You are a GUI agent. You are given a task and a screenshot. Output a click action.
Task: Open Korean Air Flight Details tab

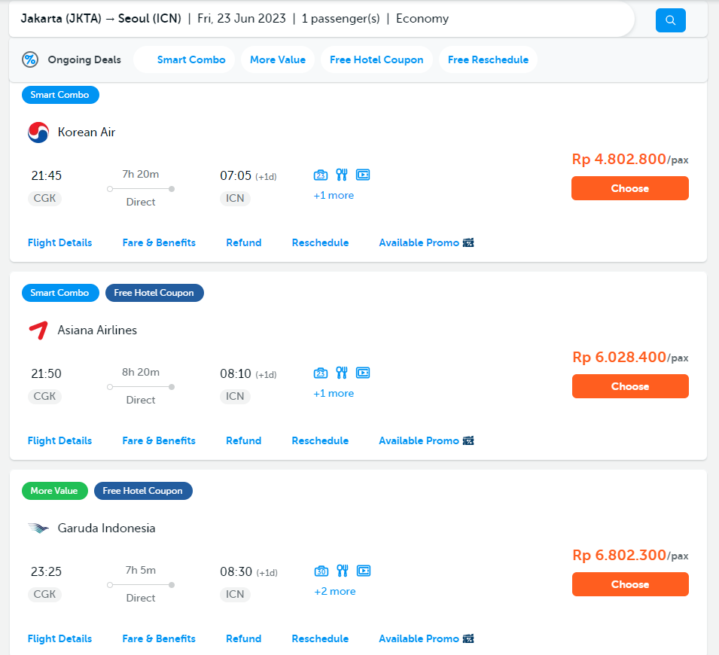(59, 243)
